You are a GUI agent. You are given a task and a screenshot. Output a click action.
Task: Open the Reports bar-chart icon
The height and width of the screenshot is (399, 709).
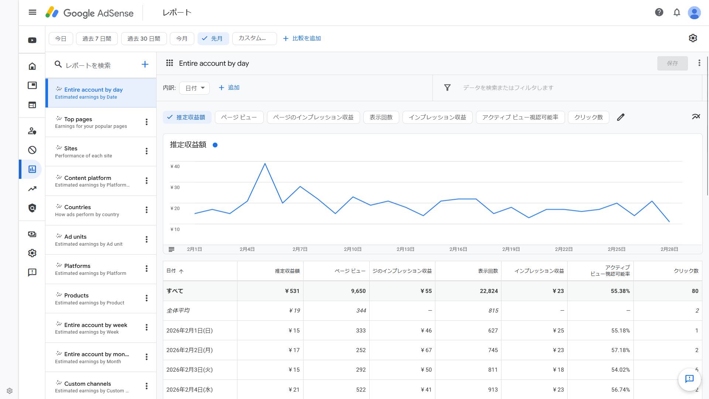click(x=32, y=169)
